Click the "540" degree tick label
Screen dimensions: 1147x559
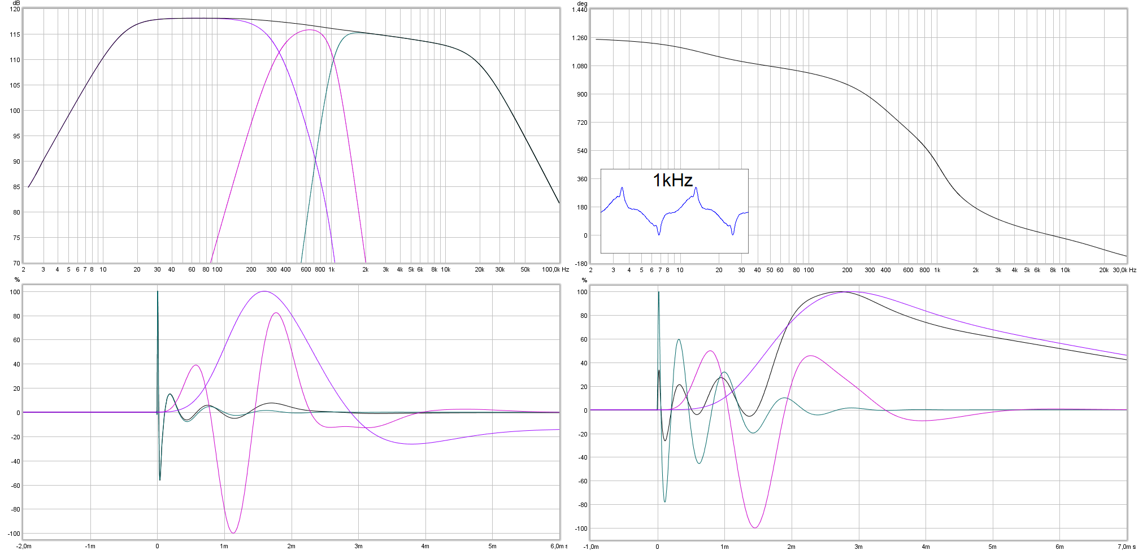point(582,151)
